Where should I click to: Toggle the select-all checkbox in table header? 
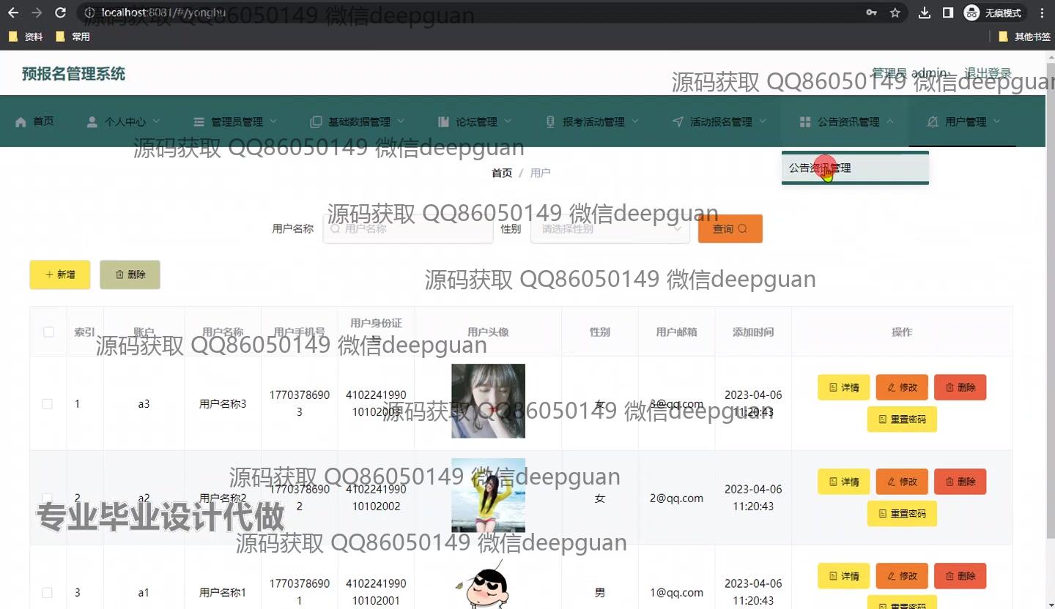point(48,332)
